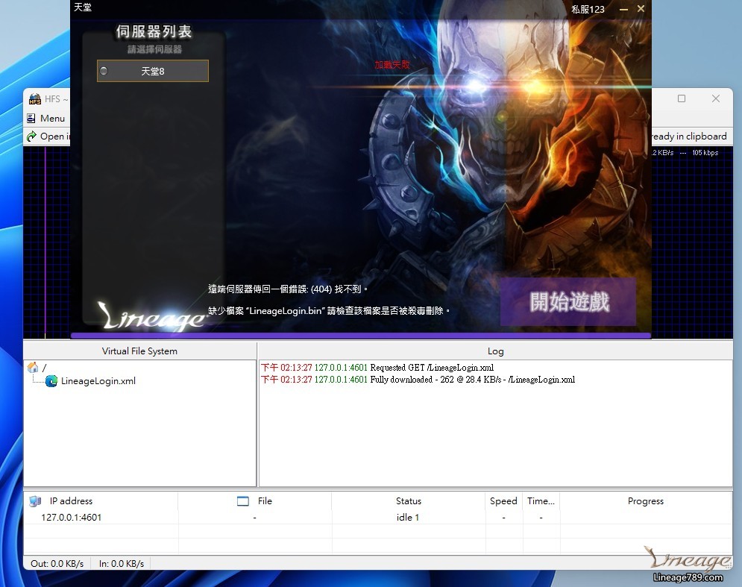This screenshot has width=742, height=587.
Task: Click the 開始遊戲 start game button
Action: (568, 301)
